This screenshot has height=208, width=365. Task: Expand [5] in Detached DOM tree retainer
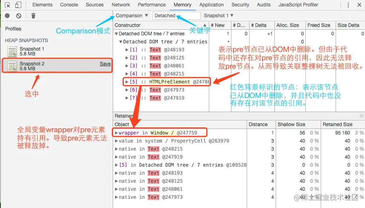[116, 165]
